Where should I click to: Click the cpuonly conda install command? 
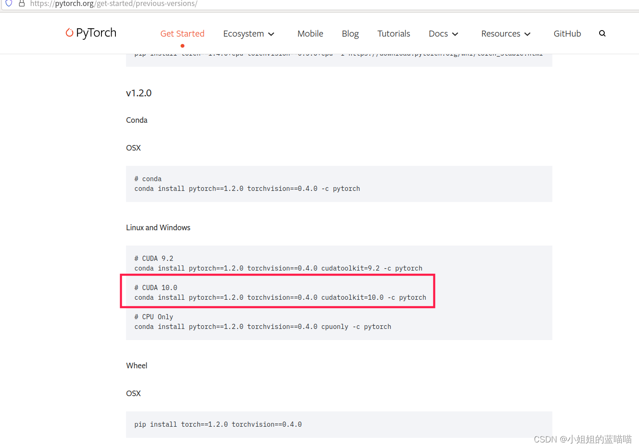point(263,327)
